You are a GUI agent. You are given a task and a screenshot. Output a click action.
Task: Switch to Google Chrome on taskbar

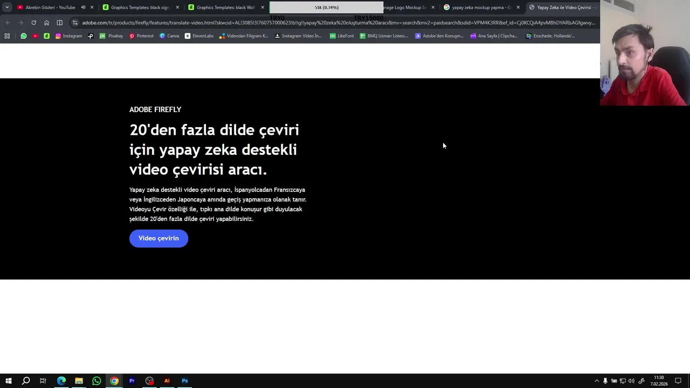[114, 381]
